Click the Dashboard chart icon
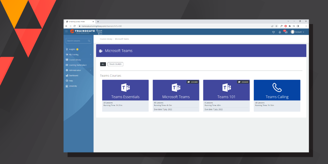328x164 pixels. (x=67, y=75)
